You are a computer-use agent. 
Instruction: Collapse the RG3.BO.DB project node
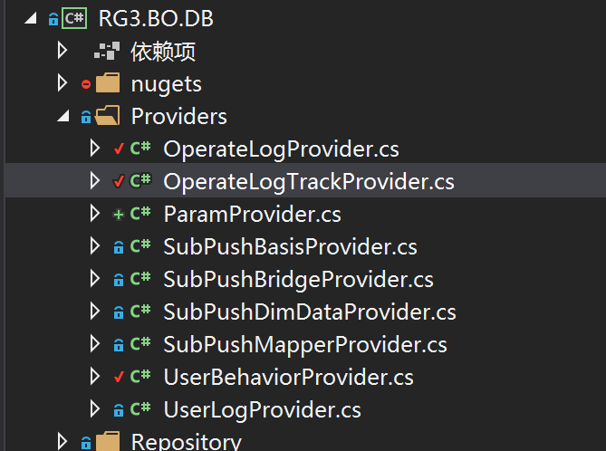[x=31, y=18]
